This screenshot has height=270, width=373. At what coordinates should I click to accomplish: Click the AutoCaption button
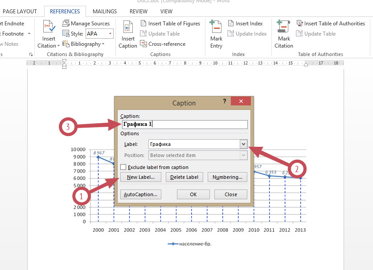click(141, 194)
